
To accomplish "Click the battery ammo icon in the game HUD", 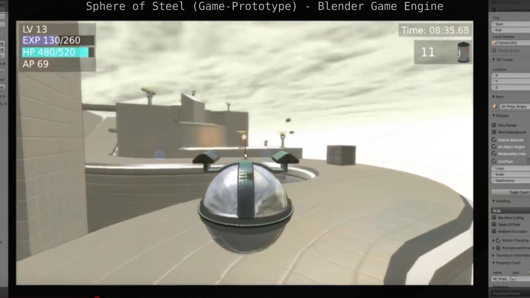I will pos(463,52).
